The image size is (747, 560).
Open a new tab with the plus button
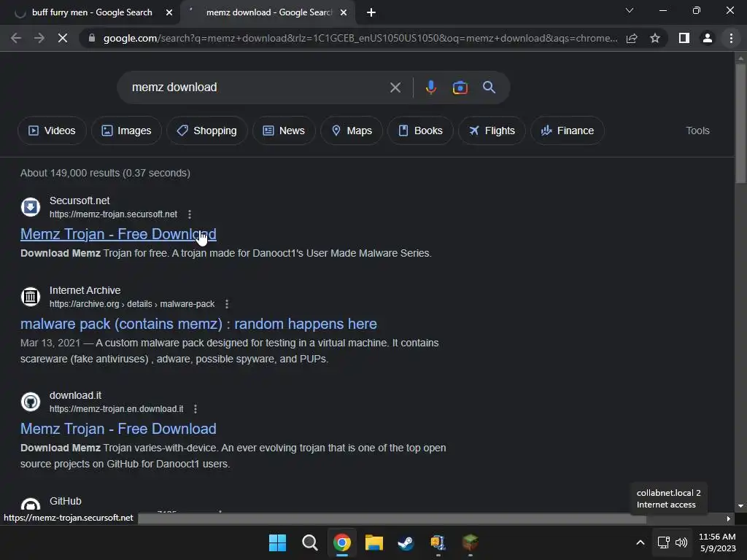tap(371, 12)
